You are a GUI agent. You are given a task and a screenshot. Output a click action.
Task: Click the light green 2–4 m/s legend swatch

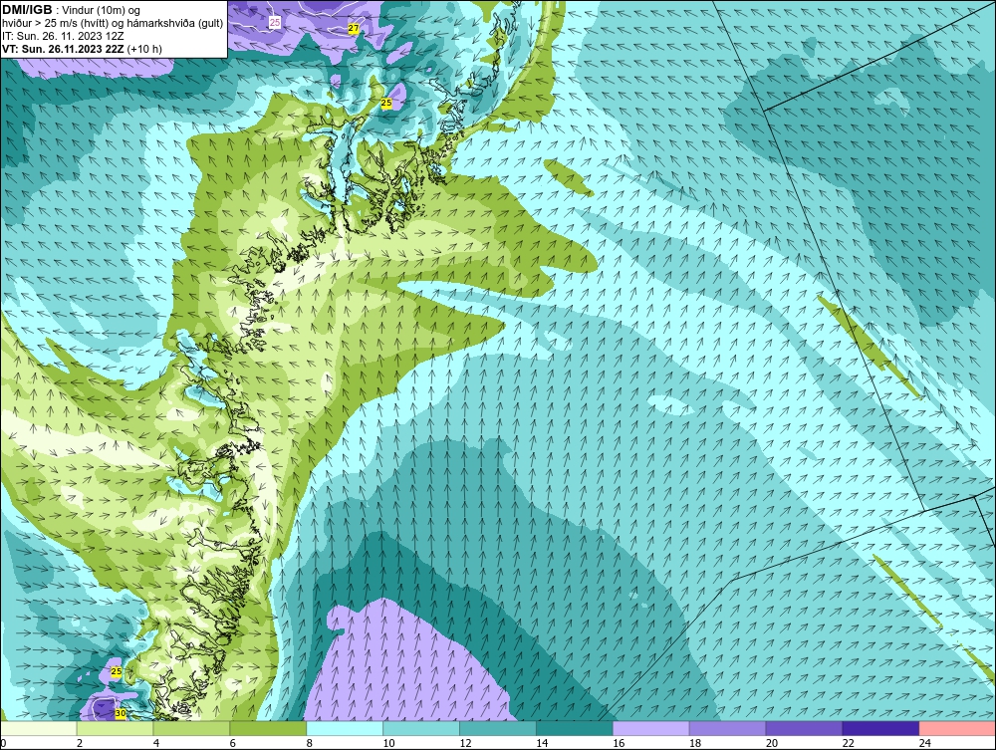click(x=115, y=728)
